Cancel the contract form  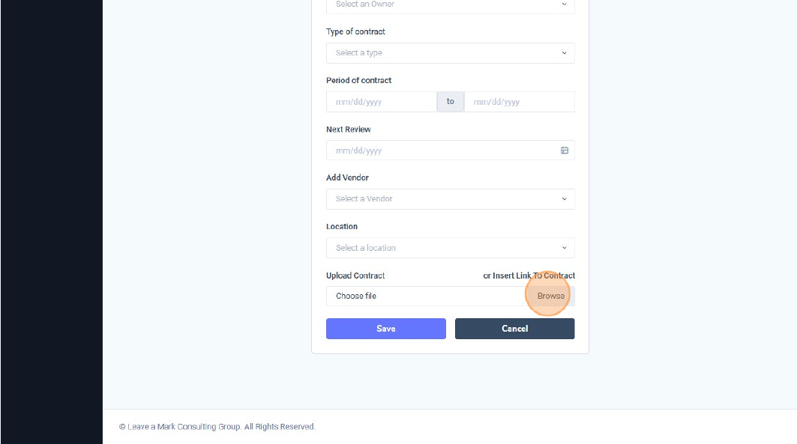coord(514,328)
